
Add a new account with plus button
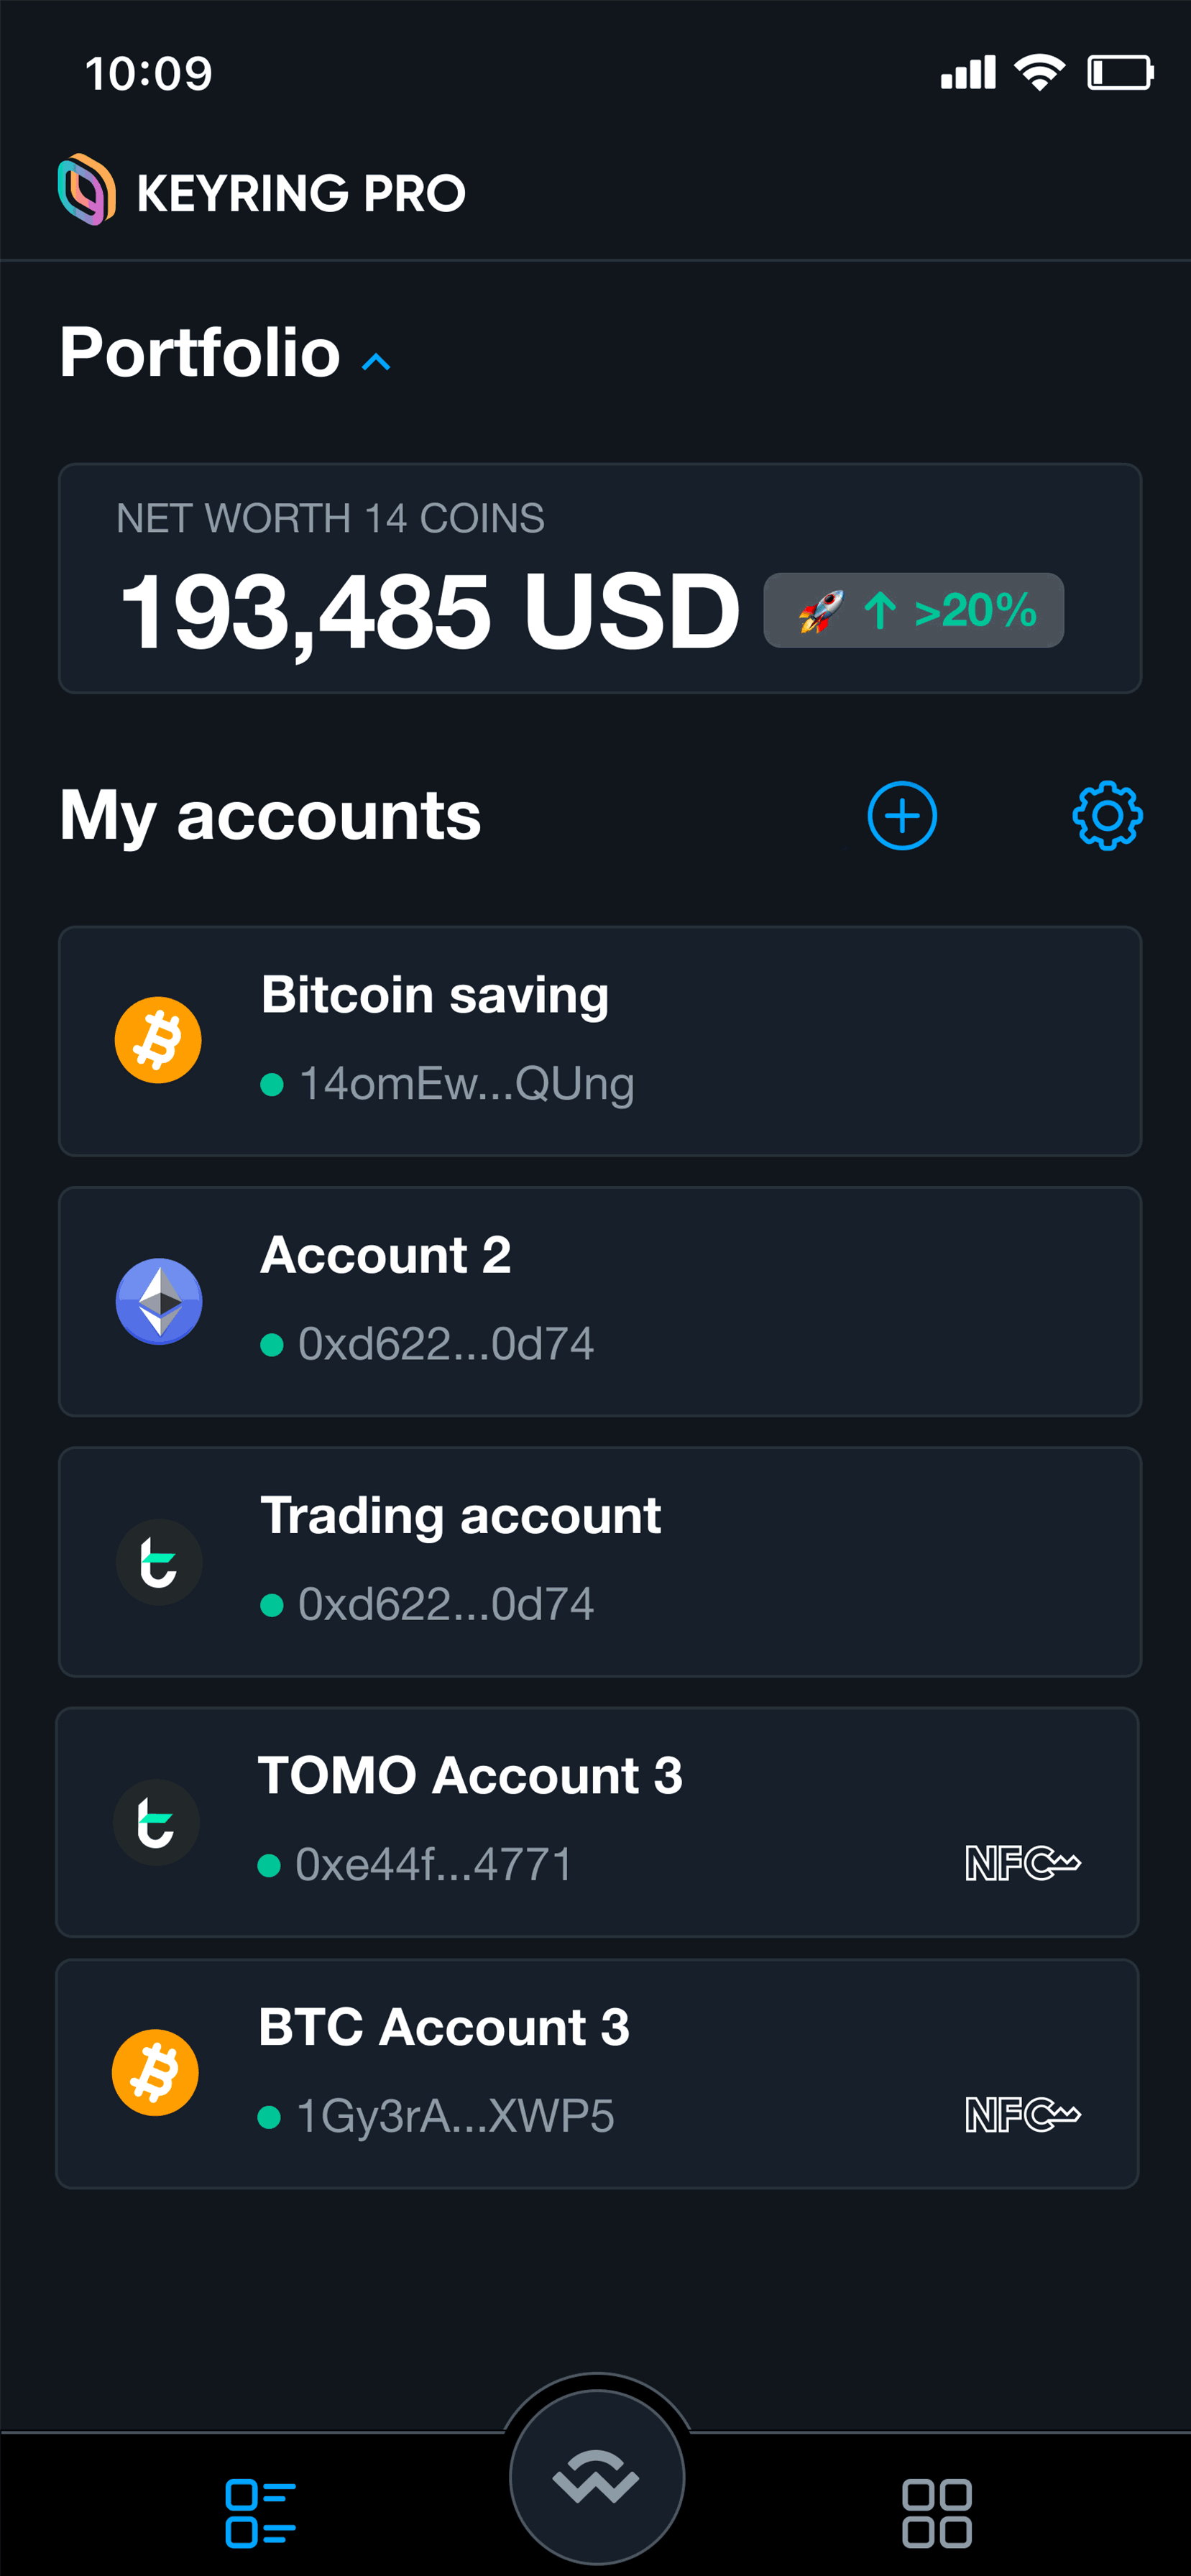pyautogui.click(x=901, y=815)
